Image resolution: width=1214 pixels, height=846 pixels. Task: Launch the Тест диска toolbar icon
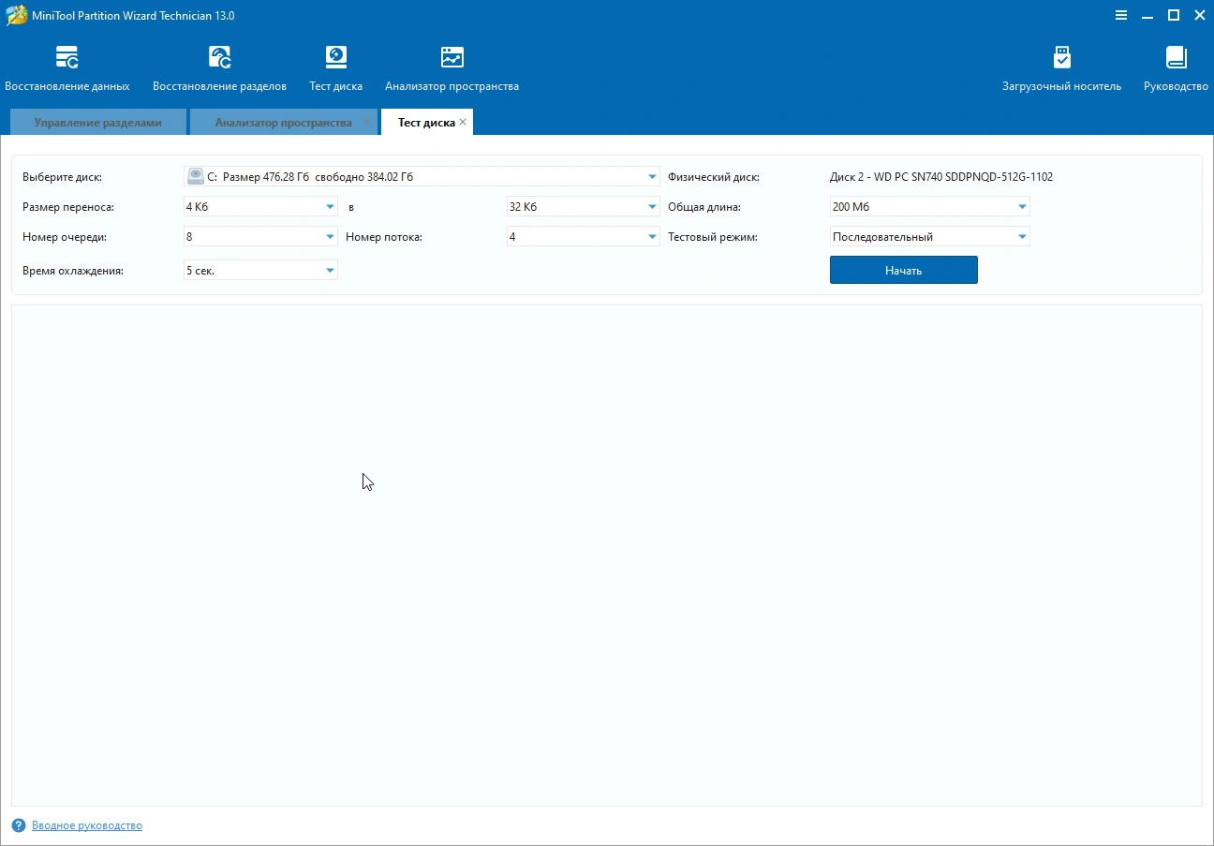pos(335,68)
